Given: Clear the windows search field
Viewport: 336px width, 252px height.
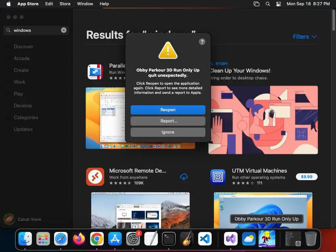Looking at the screenshot, I should [64, 30].
